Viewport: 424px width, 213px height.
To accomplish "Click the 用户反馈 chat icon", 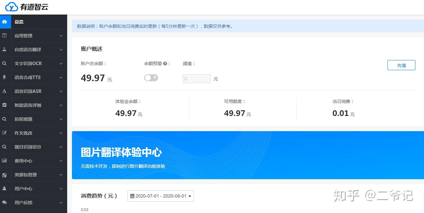I will pos(4,203).
